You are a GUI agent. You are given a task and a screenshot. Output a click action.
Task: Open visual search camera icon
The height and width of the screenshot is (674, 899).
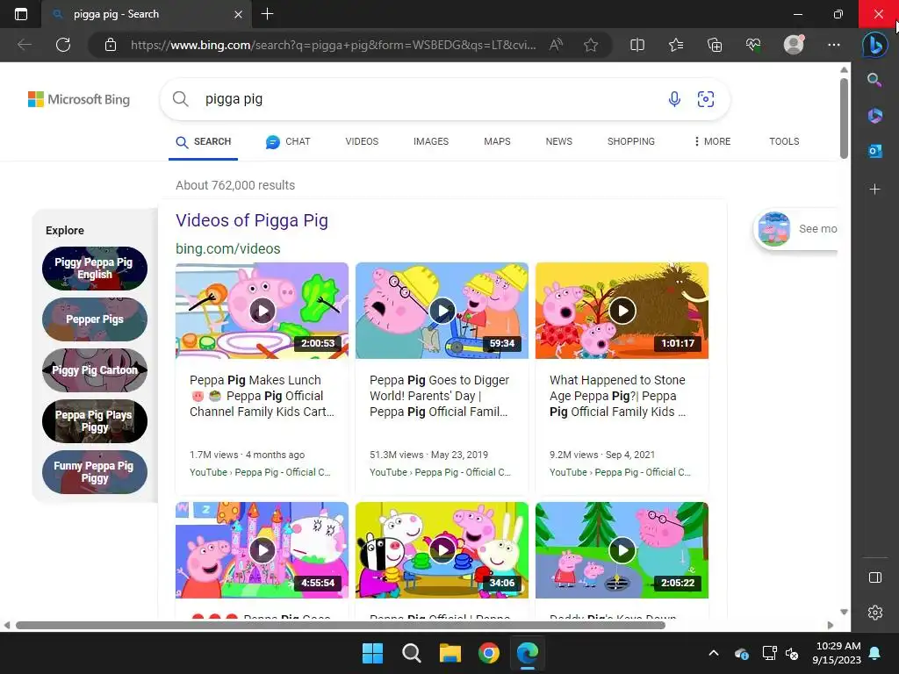pyautogui.click(x=705, y=99)
